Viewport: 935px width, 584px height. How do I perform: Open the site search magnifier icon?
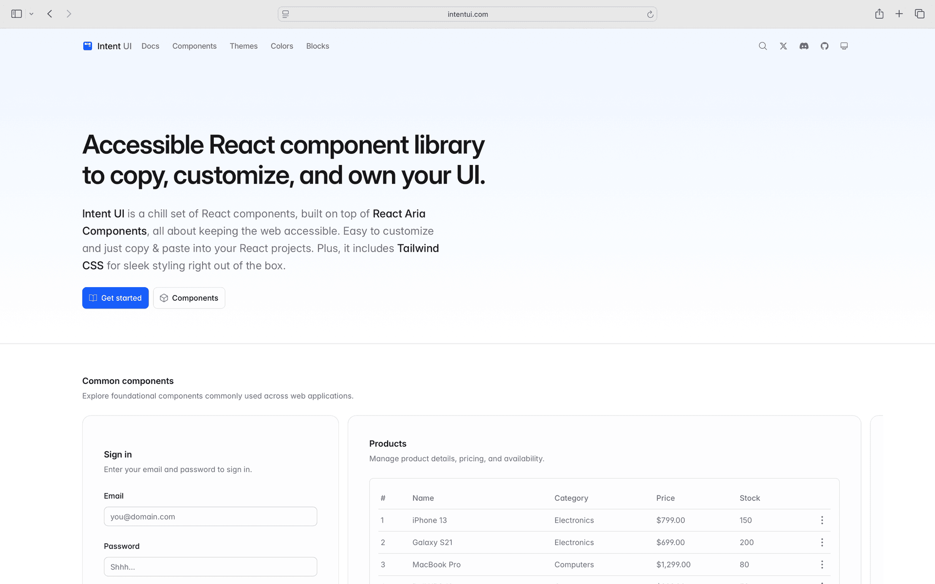point(763,46)
